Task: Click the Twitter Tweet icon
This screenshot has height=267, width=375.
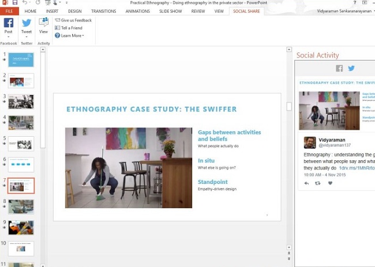Action: tap(27, 23)
